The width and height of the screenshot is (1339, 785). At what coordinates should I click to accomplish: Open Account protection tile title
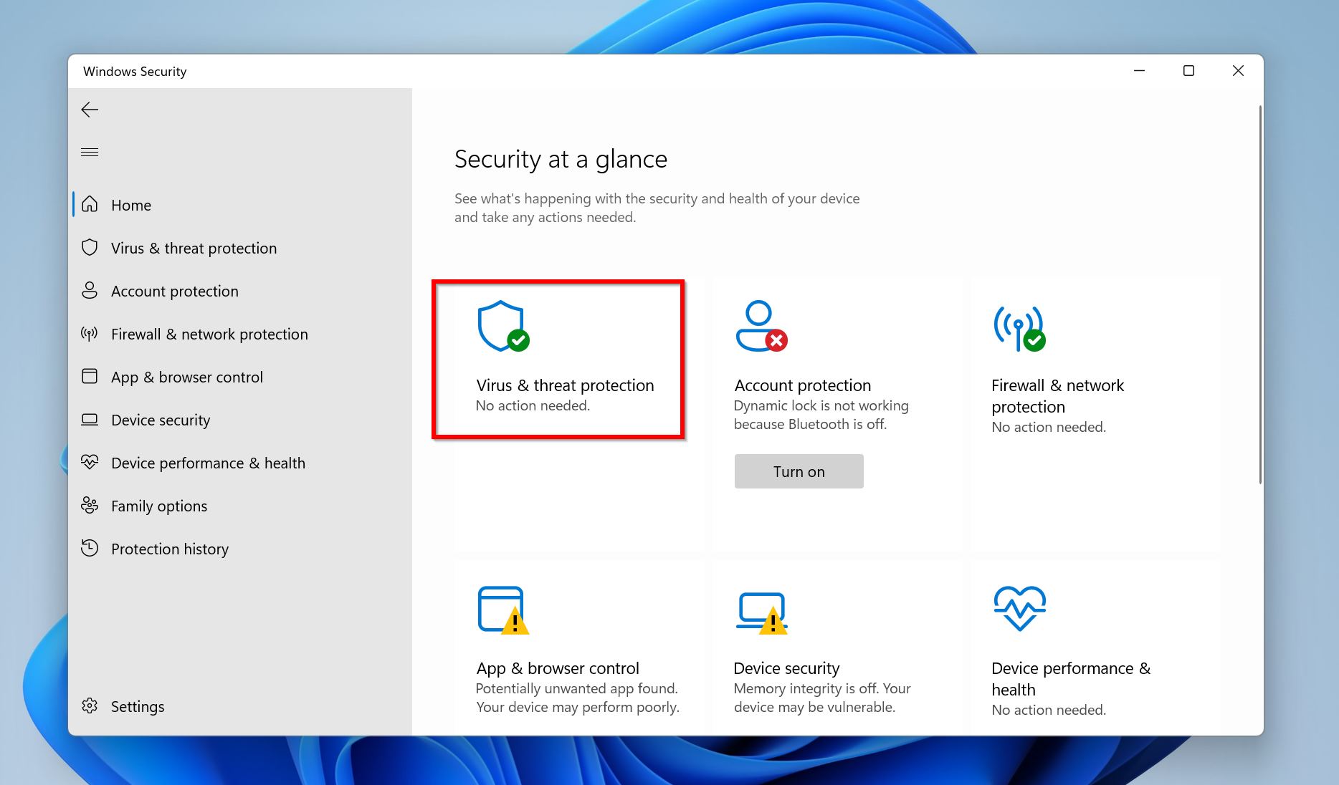pyautogui.click(x=802, y=385)
